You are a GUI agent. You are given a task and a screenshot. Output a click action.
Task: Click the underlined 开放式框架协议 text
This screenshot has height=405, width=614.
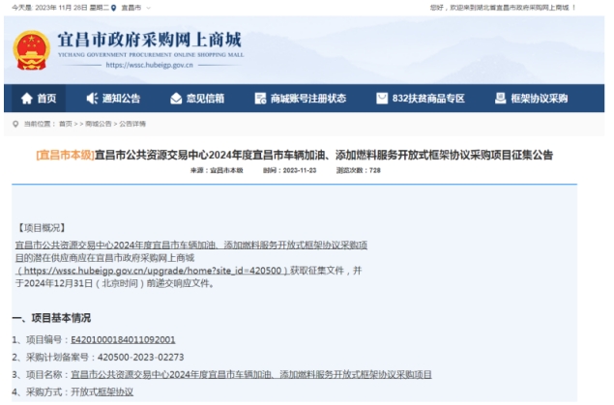point(102,391)
